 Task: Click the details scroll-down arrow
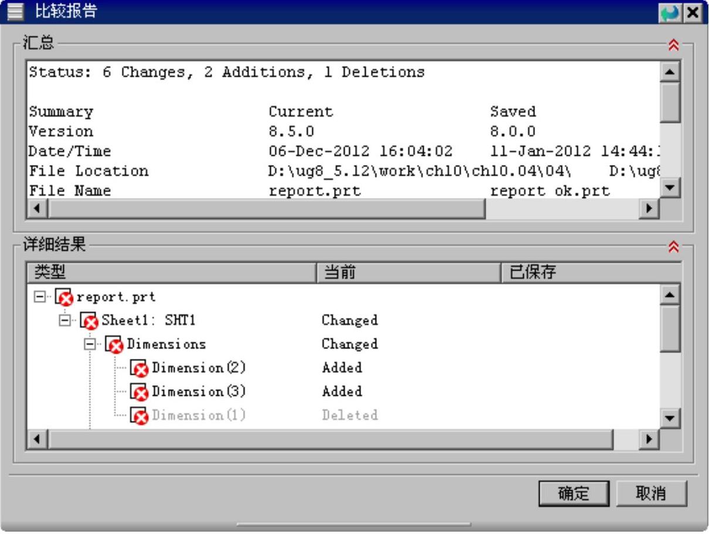click(x=670, y=418)
